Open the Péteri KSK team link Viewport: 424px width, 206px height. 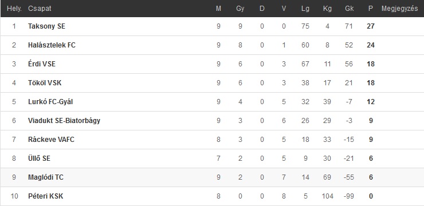[45, 196]
